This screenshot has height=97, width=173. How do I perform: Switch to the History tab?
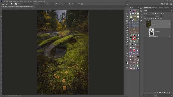(156, 95)
